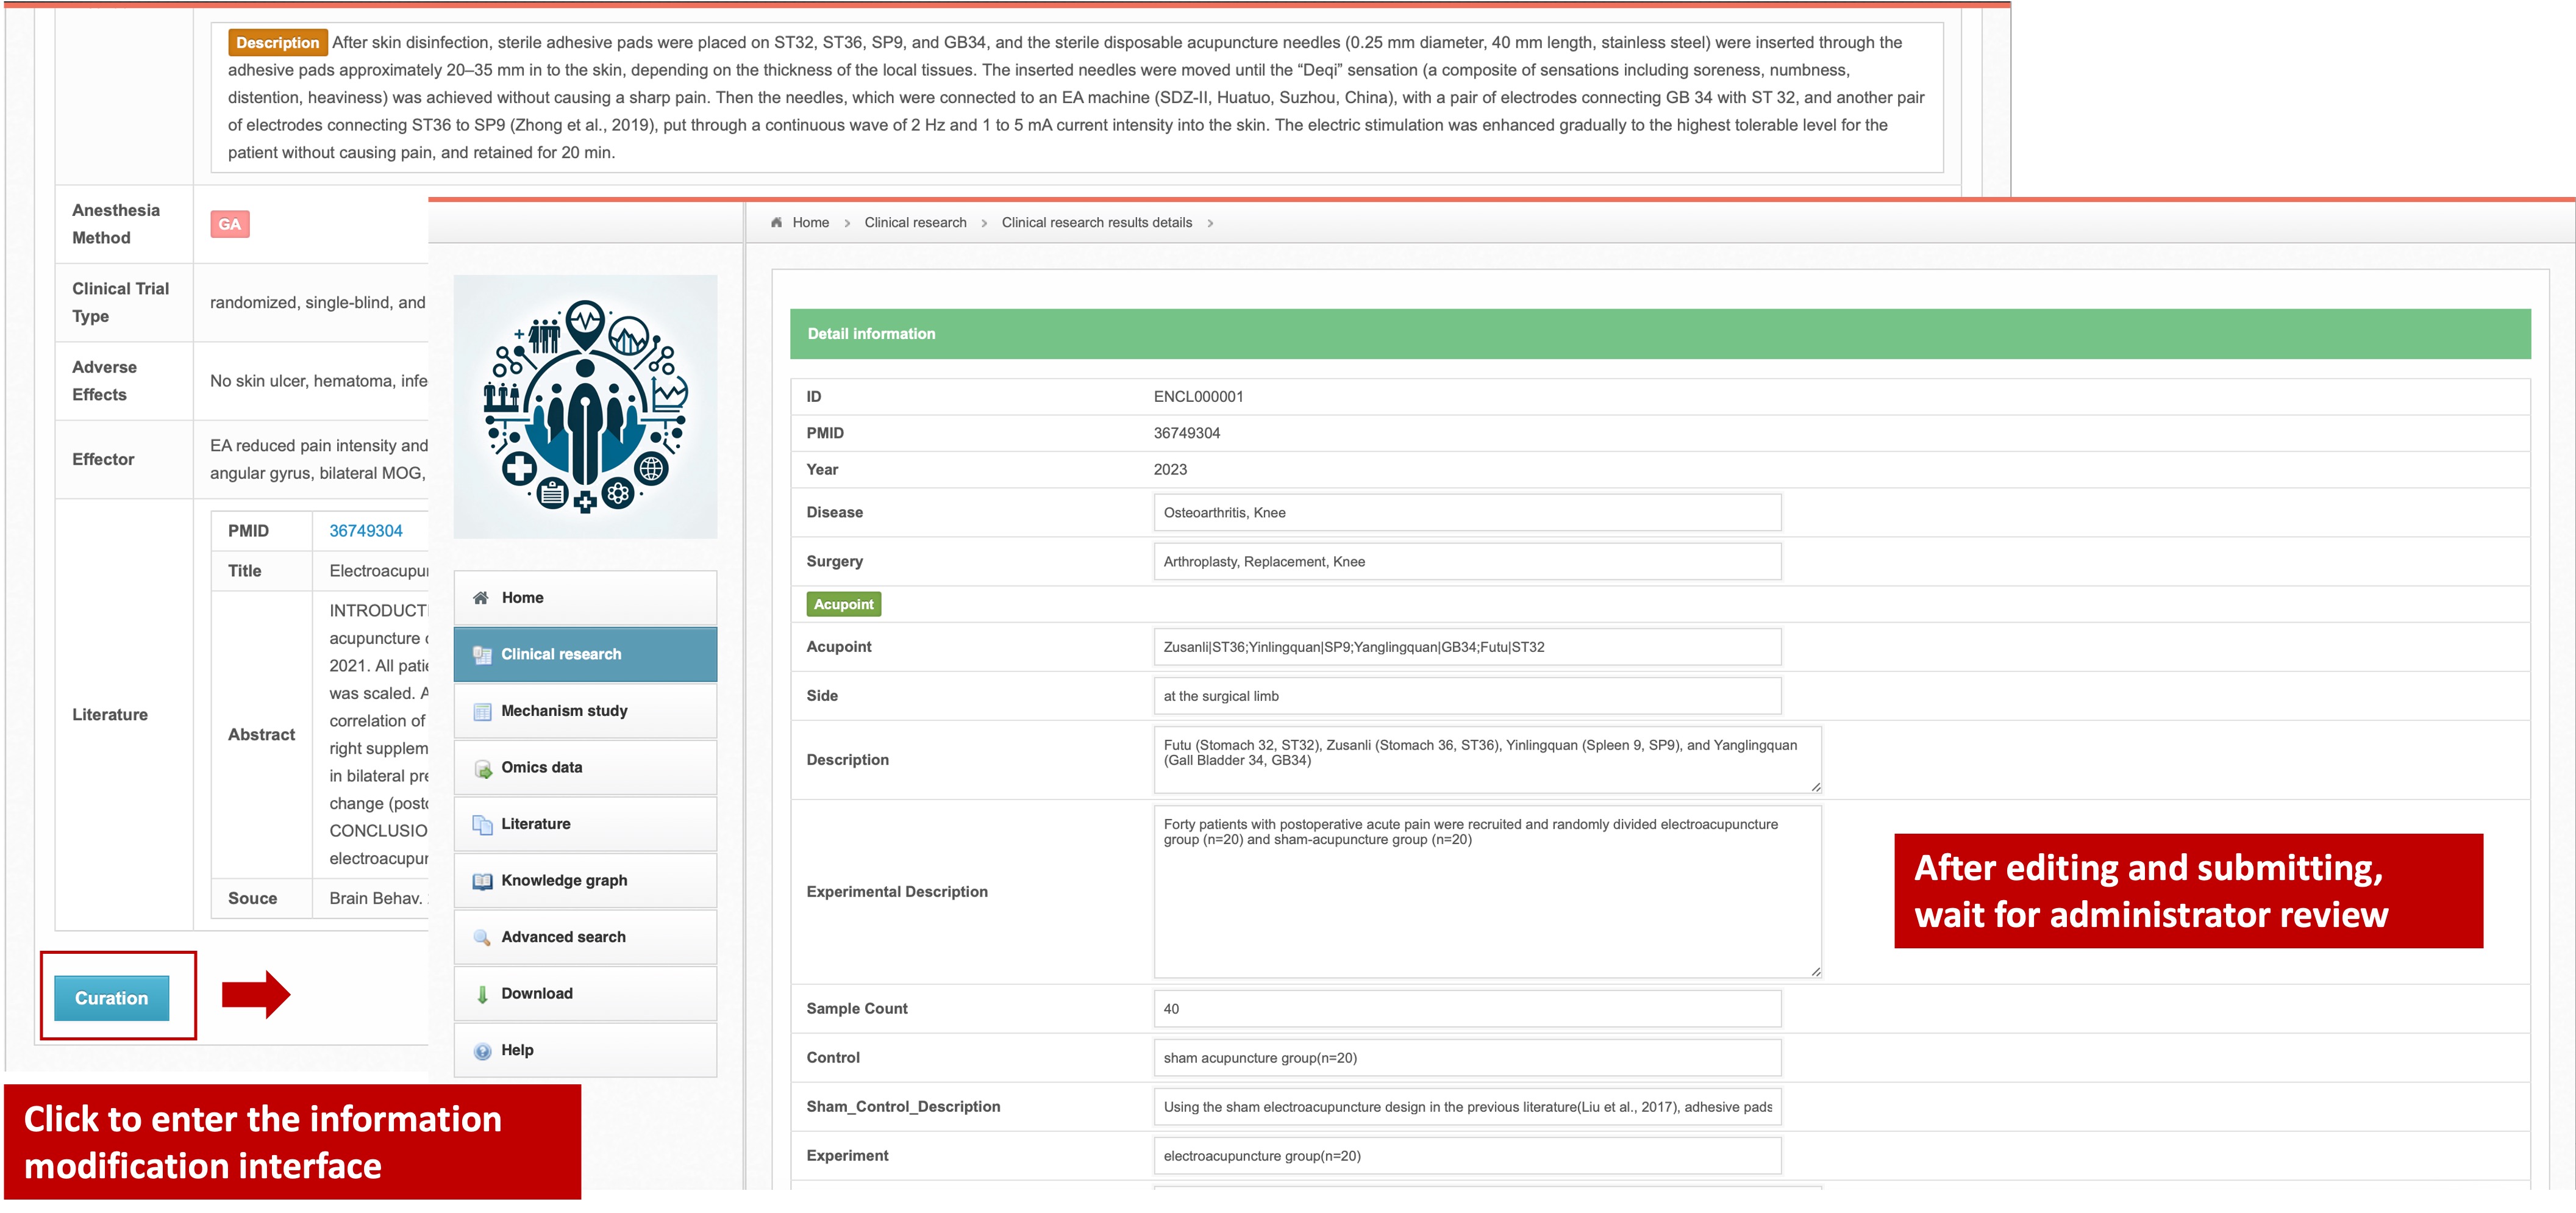Select Knowledge graph in sidebar menu
This screenshot has height=1213, width=2576.
tap(564, 881)
